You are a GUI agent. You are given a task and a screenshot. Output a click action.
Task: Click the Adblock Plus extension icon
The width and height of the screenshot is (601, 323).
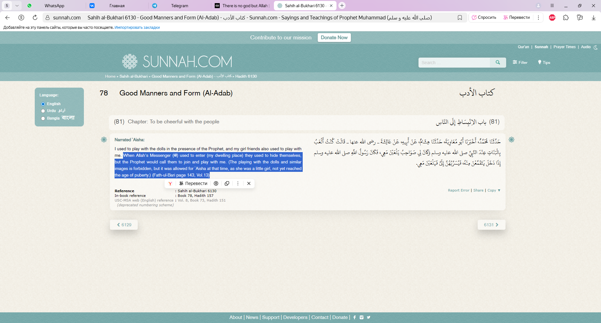(x=552, y=18)
